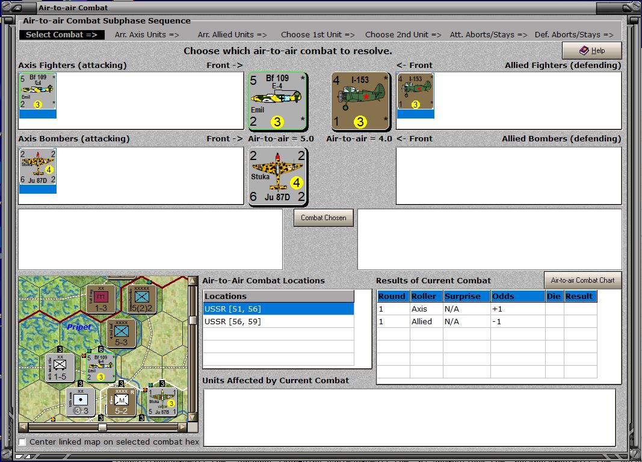Click the 1-5 unit counter on map
The height and width of the screenshot is (462, 642).
coord(60,368)
